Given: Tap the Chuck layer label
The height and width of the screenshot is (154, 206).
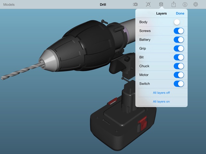Looking at the screenshot, I should pyautogui.click(x=144, y=66).
